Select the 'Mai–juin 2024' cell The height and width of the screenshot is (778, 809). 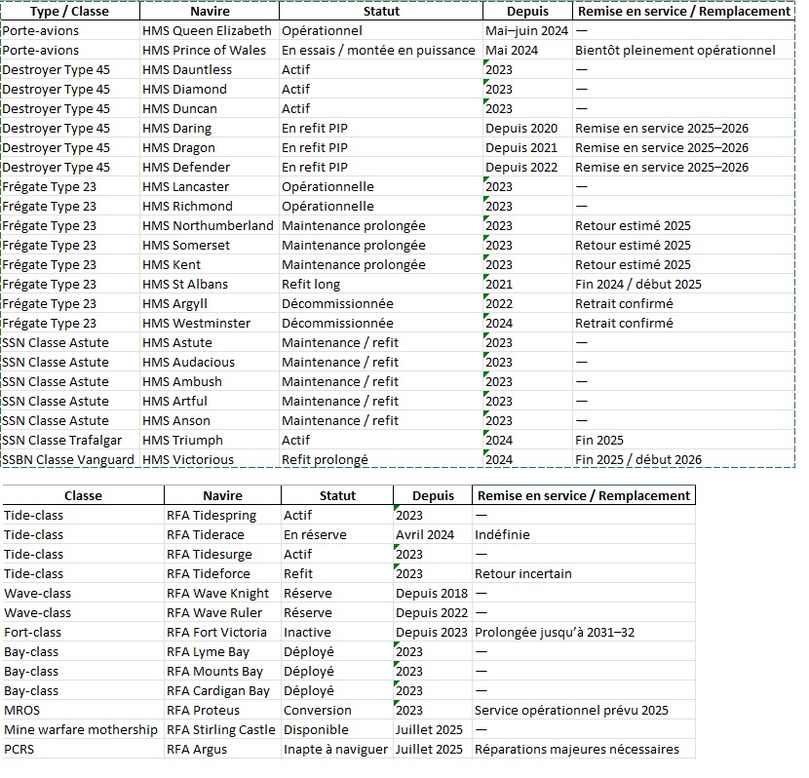click(x=528, y=31)
